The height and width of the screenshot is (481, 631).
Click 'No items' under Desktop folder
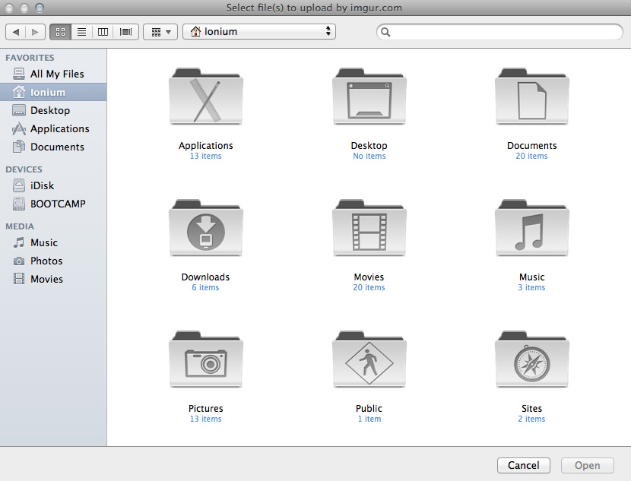coord(369,156)
